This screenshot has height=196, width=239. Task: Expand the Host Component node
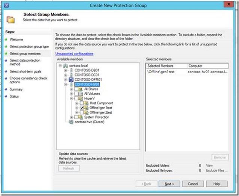pos(77,103)
